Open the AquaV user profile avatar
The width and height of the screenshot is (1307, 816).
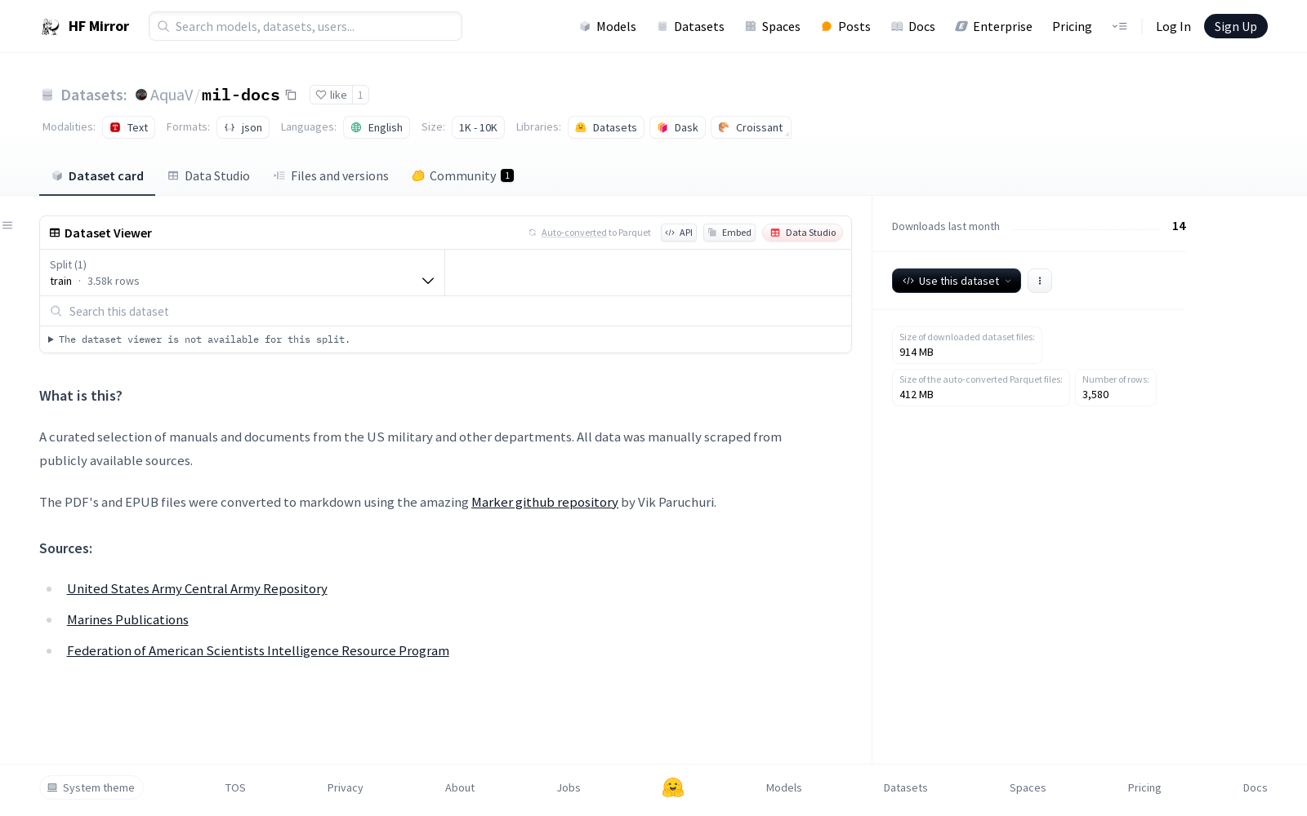coord(141,95)
